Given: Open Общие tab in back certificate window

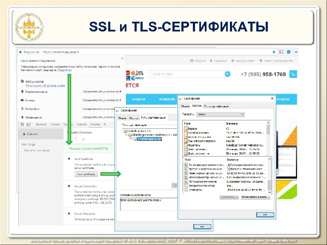Looking at the screenshot, I should (x=123, y=118).
